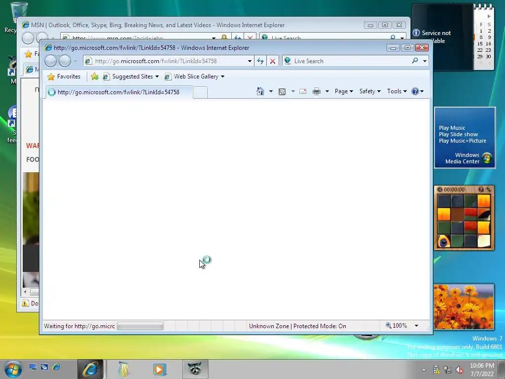Screen dimensions: 505x379
Task: Open the Windows Start menu
Action: [x=13, y=369]
